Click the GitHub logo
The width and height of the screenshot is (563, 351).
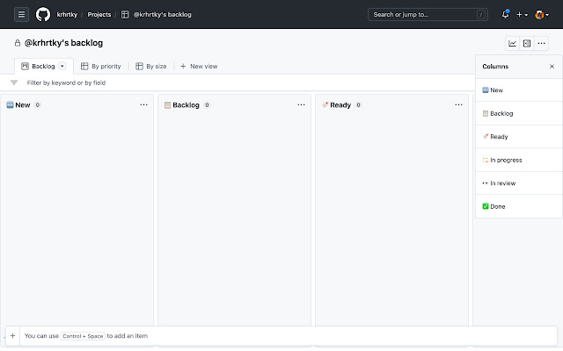coord(43,14)
